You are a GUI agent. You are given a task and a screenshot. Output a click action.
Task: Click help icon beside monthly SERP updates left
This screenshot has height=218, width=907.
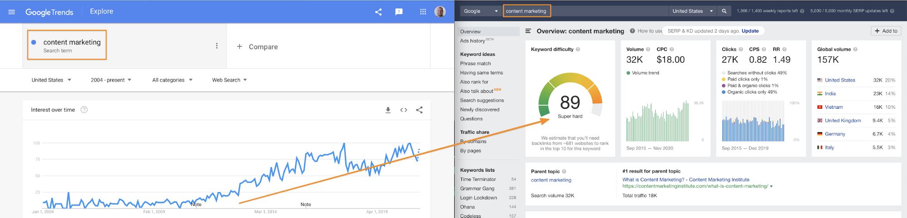(892, 11)
